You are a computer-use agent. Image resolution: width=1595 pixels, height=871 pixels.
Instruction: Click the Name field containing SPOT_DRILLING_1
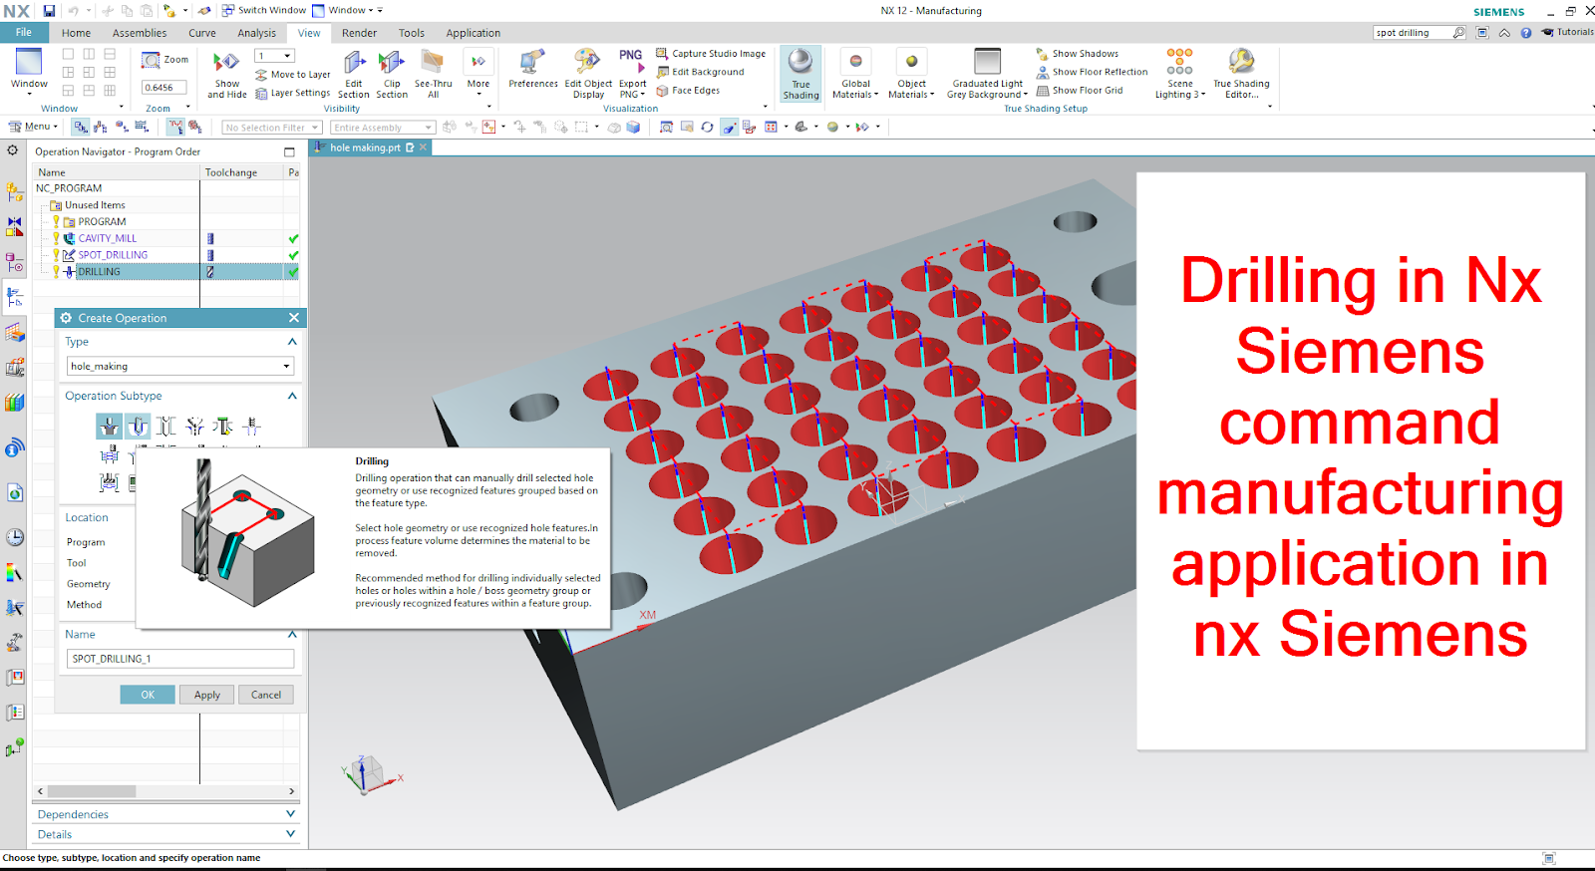pos(180,659)
